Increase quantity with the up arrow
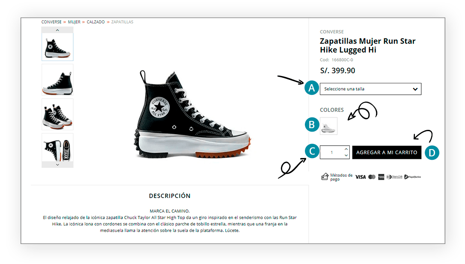465x264 pixels. coord(346,149)
